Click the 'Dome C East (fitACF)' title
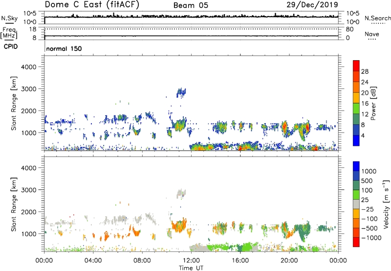 [x=92, y=4]
